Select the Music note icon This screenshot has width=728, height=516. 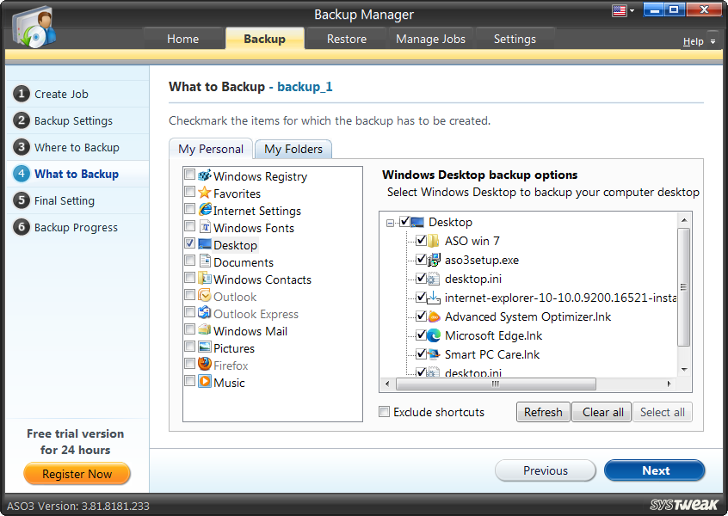click(x=203, y=382)
